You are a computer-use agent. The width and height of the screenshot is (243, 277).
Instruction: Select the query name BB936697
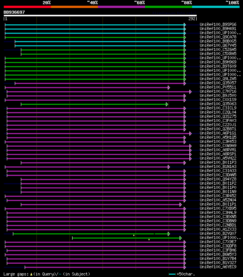[14, 12]
